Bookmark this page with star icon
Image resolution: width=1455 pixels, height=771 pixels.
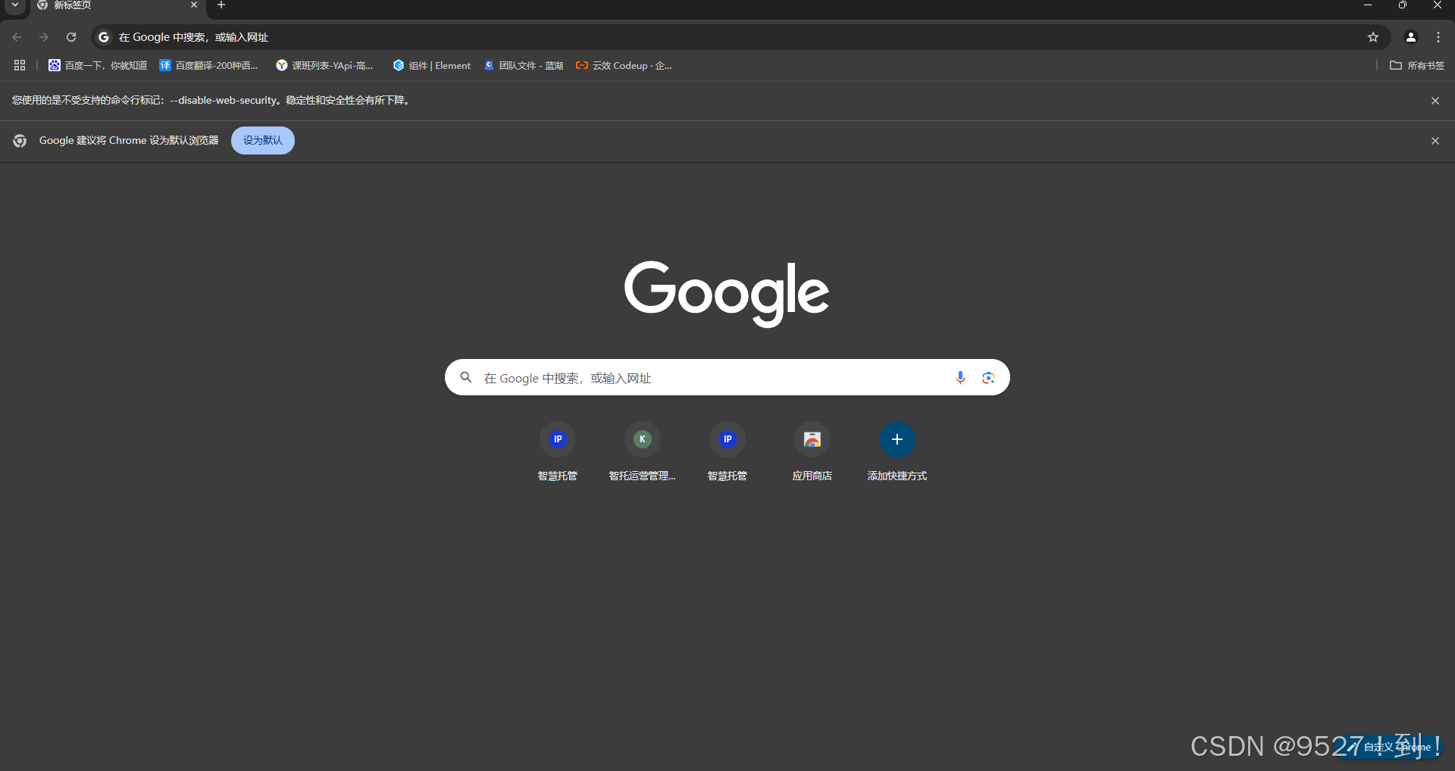point(1373,37)
